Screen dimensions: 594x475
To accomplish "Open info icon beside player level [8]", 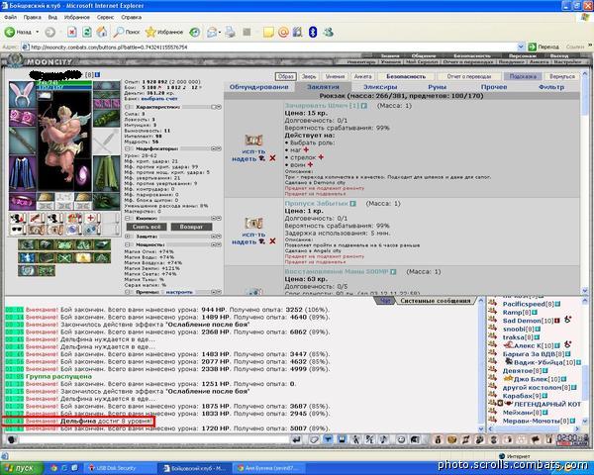I will coord(97,75).
